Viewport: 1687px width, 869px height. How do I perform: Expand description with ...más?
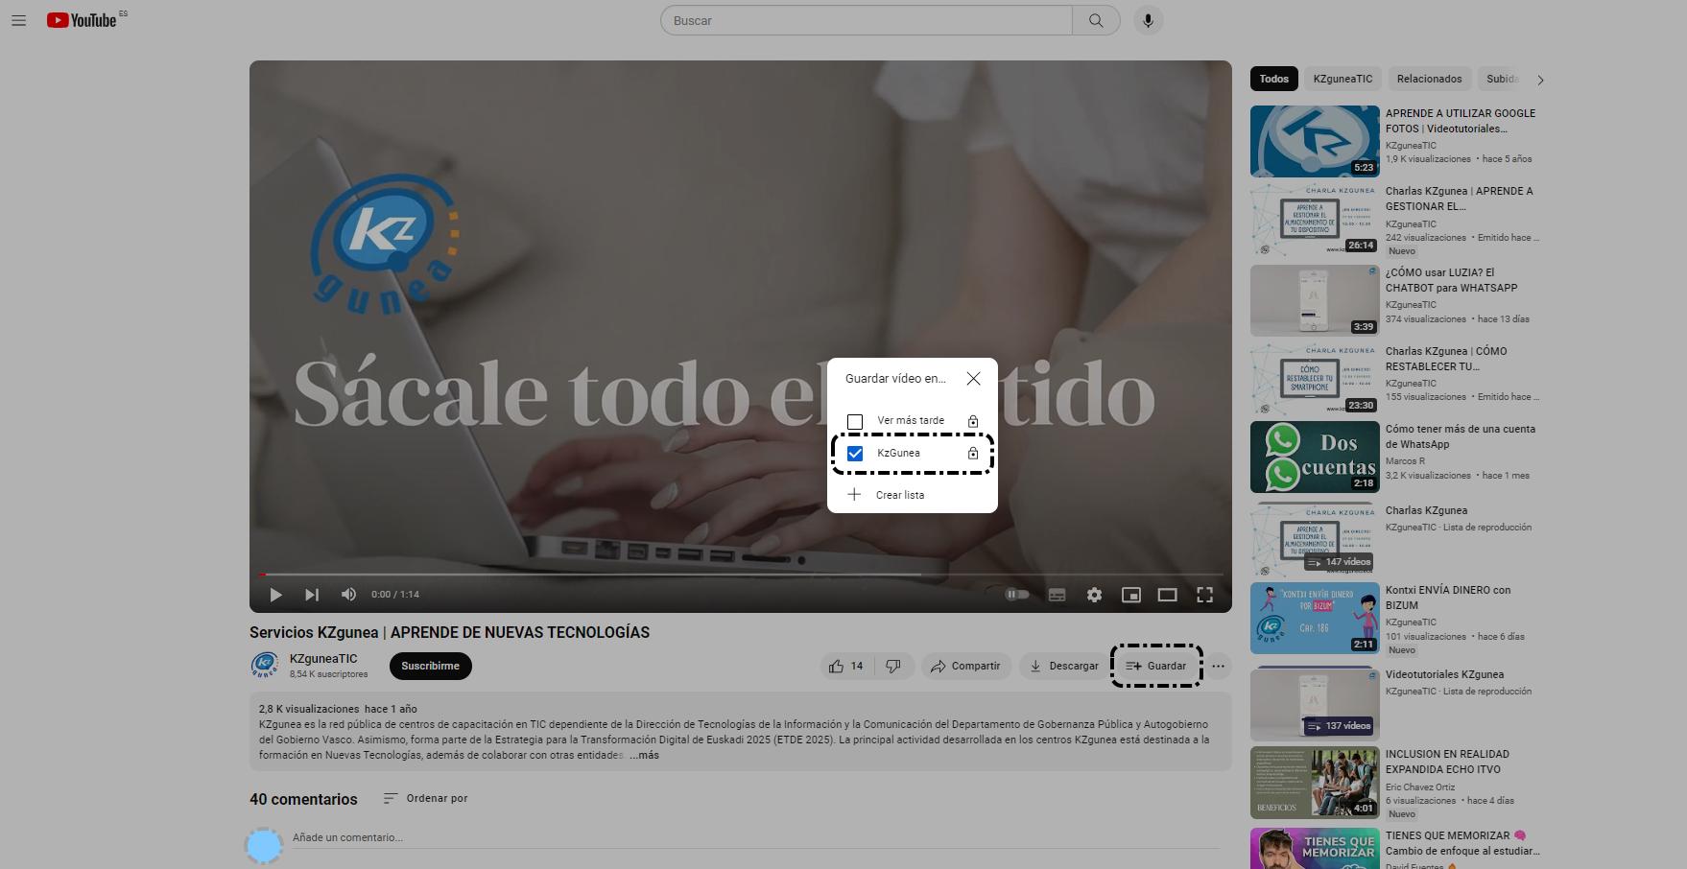click(x=644, y=755)
